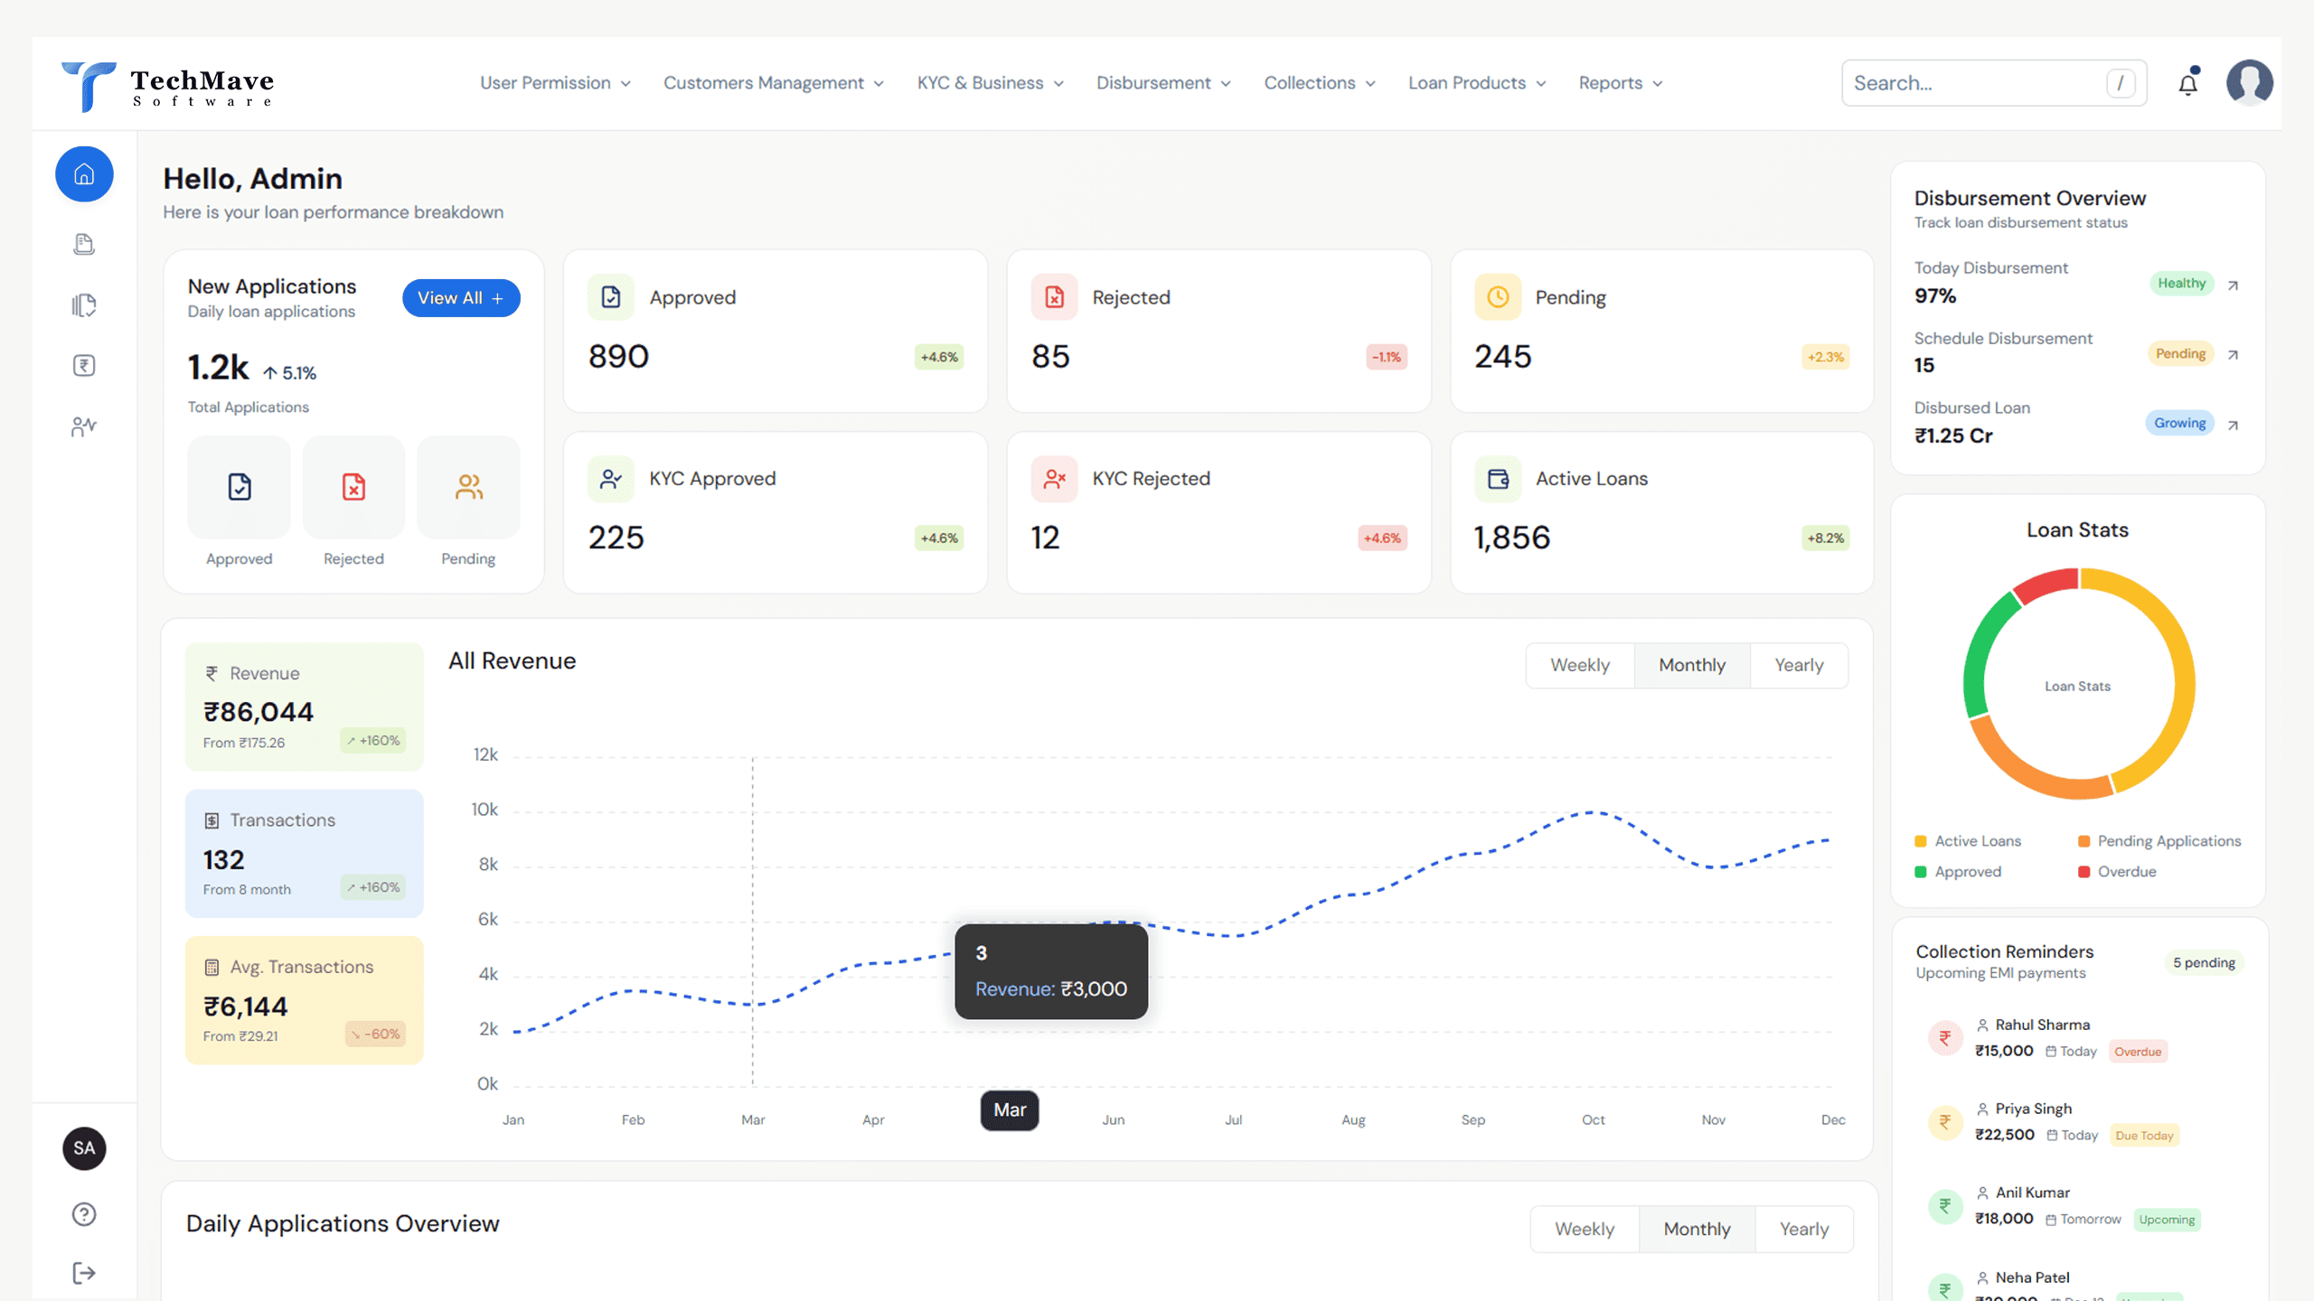Expand the Reports menu
This screenshot has height=1301, width=2314.
1621,83
